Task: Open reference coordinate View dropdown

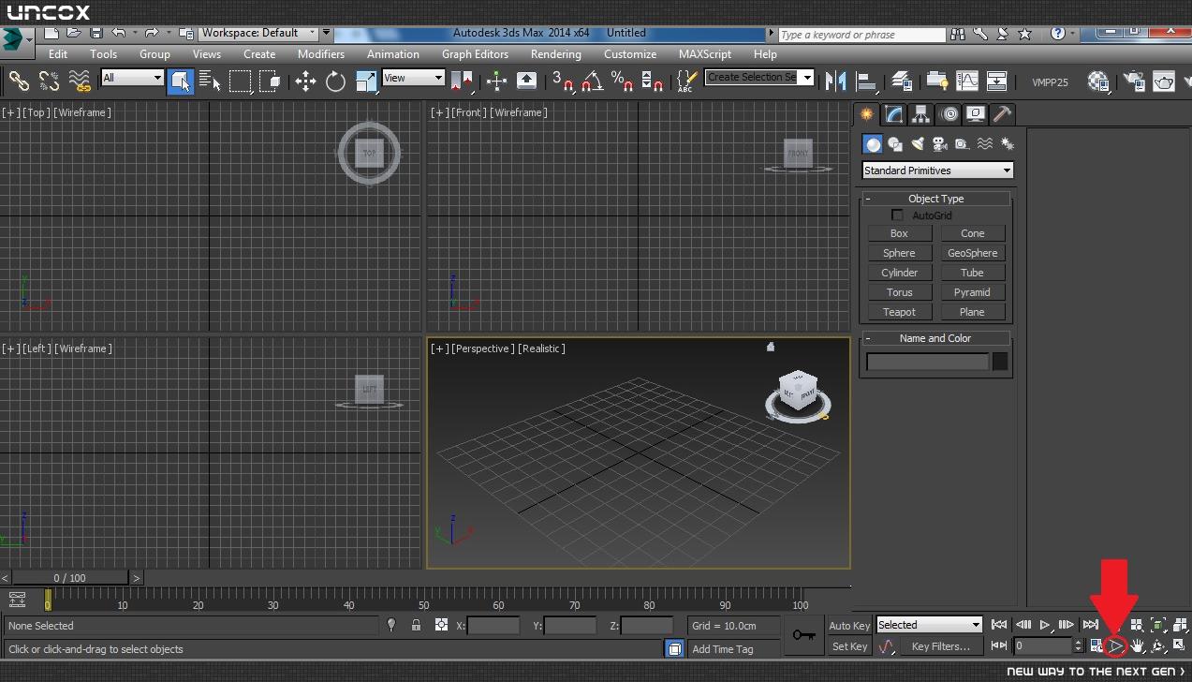Action: coord(412,78)
